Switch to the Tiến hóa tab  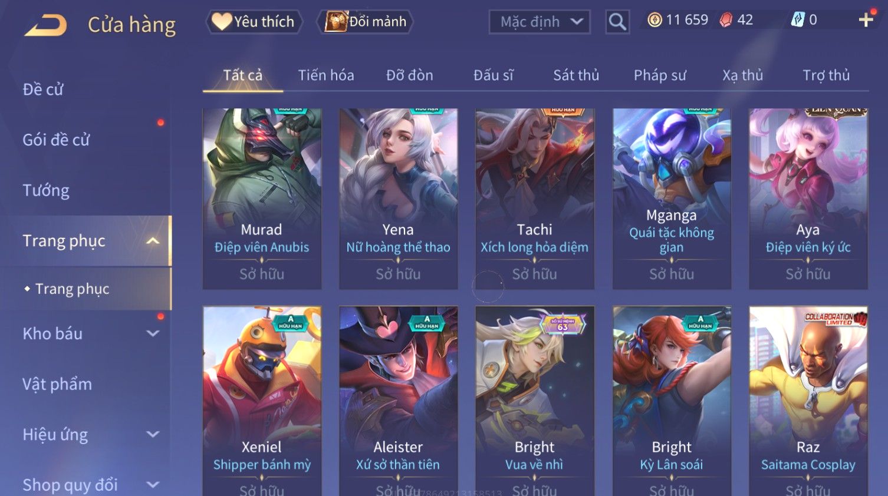point(326,75)
